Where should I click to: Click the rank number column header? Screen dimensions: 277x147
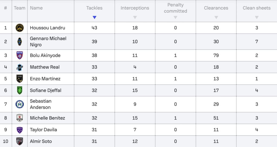coord(6,8)
